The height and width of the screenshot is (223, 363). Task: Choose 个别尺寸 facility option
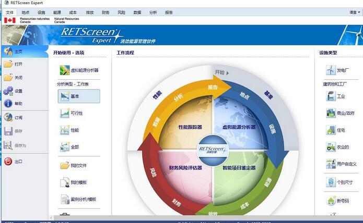(x=339, y=182)
